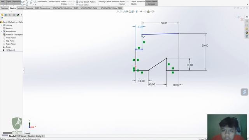Click Linear Sketch Pattern tool
The width and height of the screenshot is (249, 140).
pos(86,2)
